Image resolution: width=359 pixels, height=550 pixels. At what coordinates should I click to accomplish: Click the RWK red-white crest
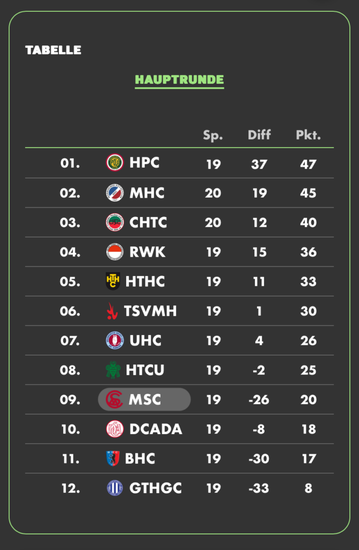(x=115, y=252)
